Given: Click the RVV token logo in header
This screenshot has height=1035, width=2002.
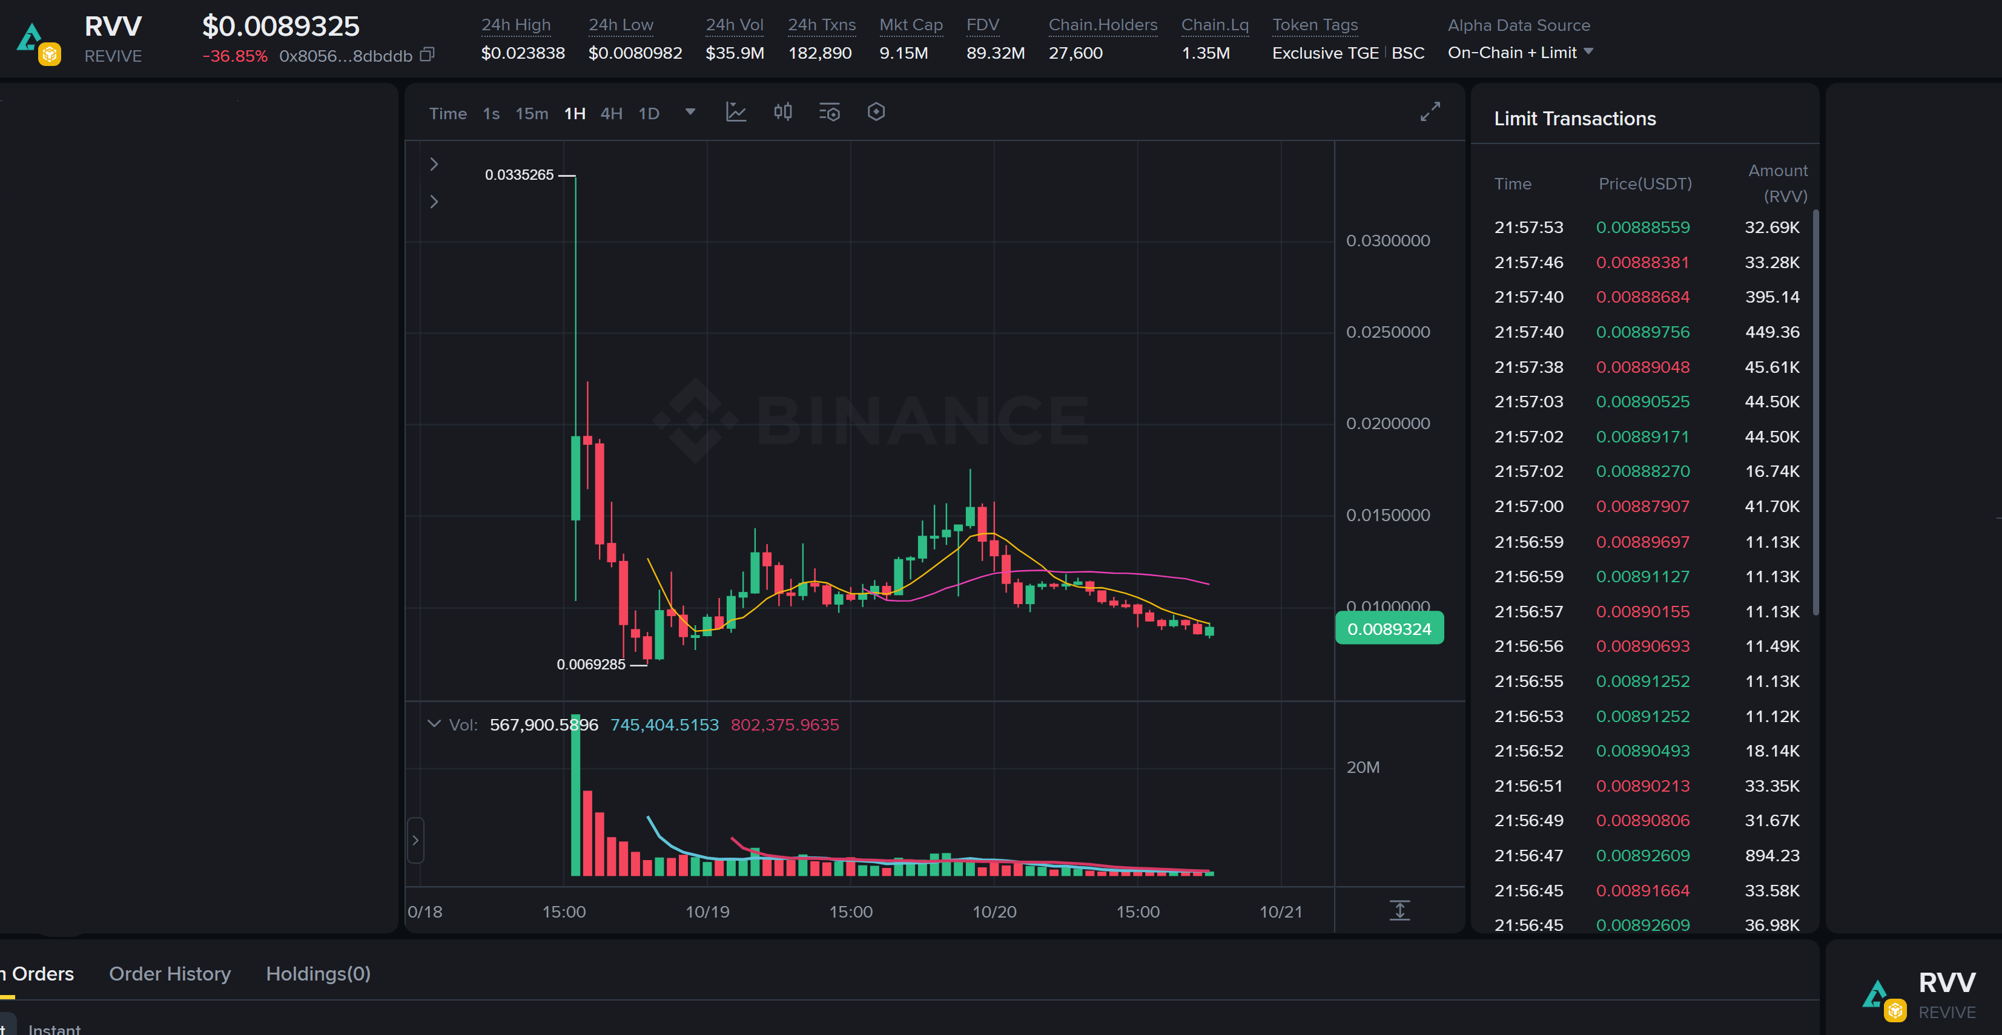Looking at the screenshot, I should [39, 44].
